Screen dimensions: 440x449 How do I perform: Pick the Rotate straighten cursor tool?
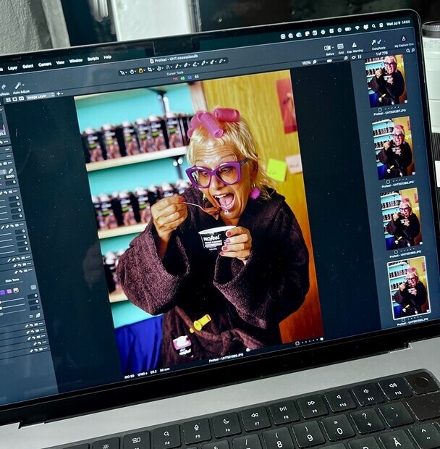click(159, 68)
